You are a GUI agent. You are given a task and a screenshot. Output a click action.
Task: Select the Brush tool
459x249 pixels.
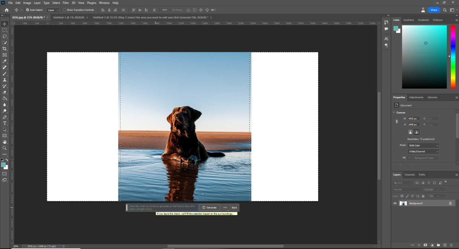(x=4, y=74)
